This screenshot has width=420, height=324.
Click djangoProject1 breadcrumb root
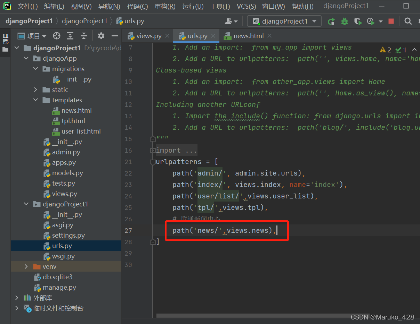pyautogui.click(x=29, y=21)
